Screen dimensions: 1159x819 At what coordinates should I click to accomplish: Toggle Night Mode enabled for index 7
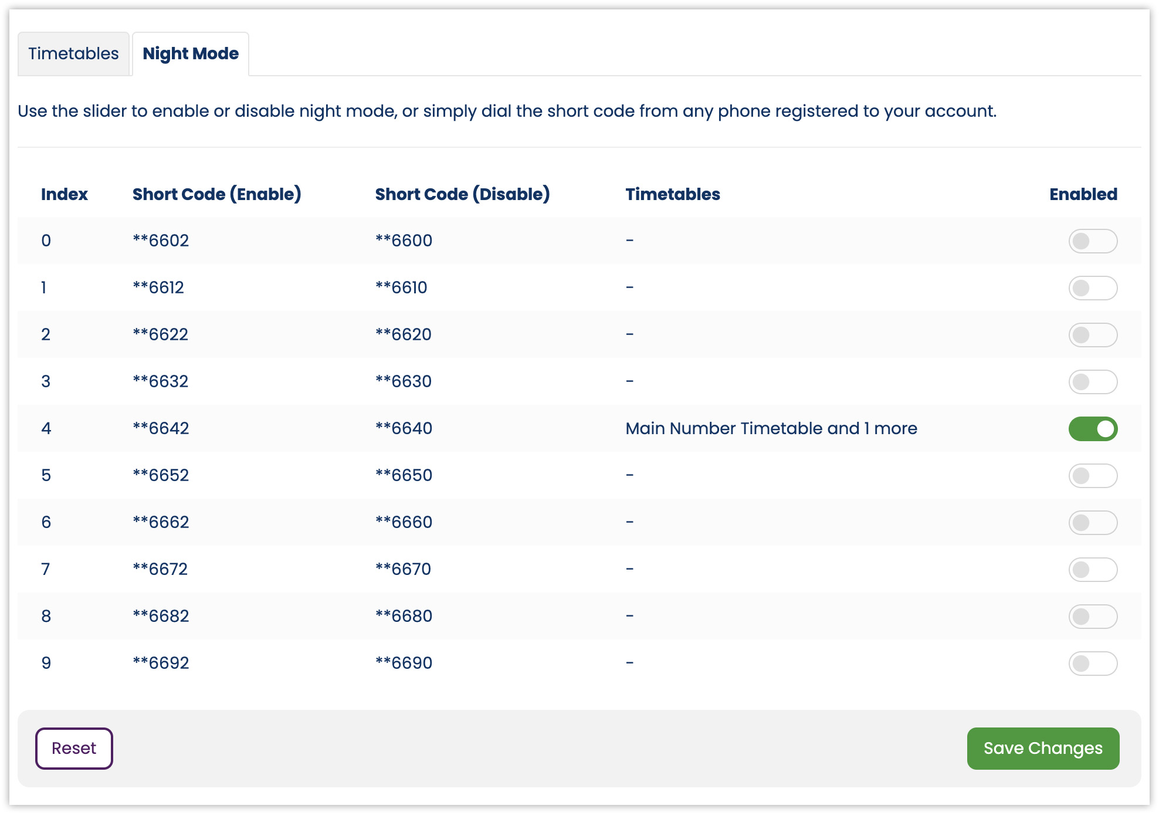point(1091,568)
